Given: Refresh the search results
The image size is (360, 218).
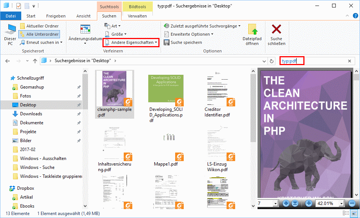Looking at the screenshot, I should 272,61.
